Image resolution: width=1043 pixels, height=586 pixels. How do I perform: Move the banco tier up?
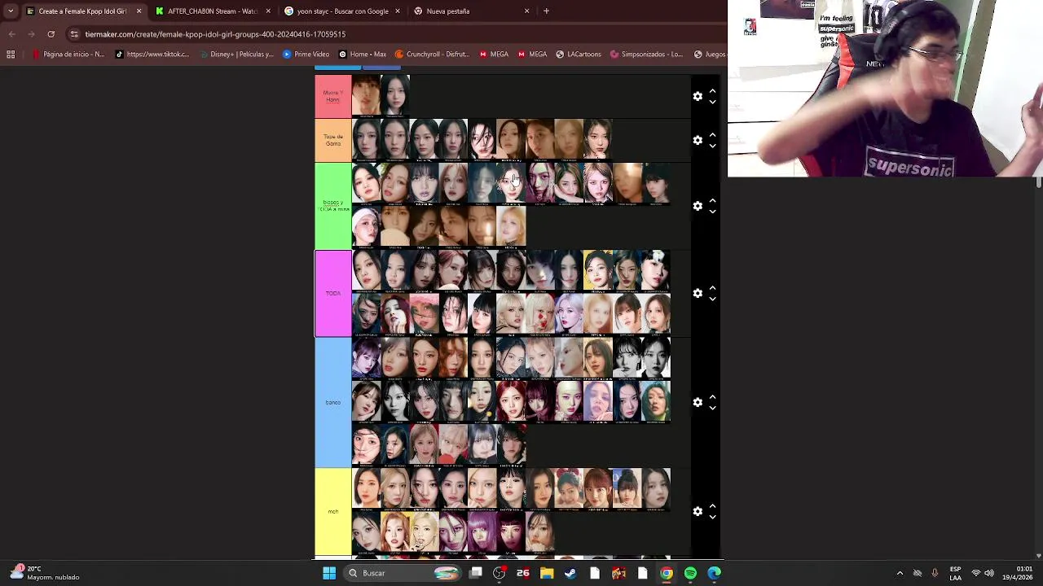click(x=712, y=396)
